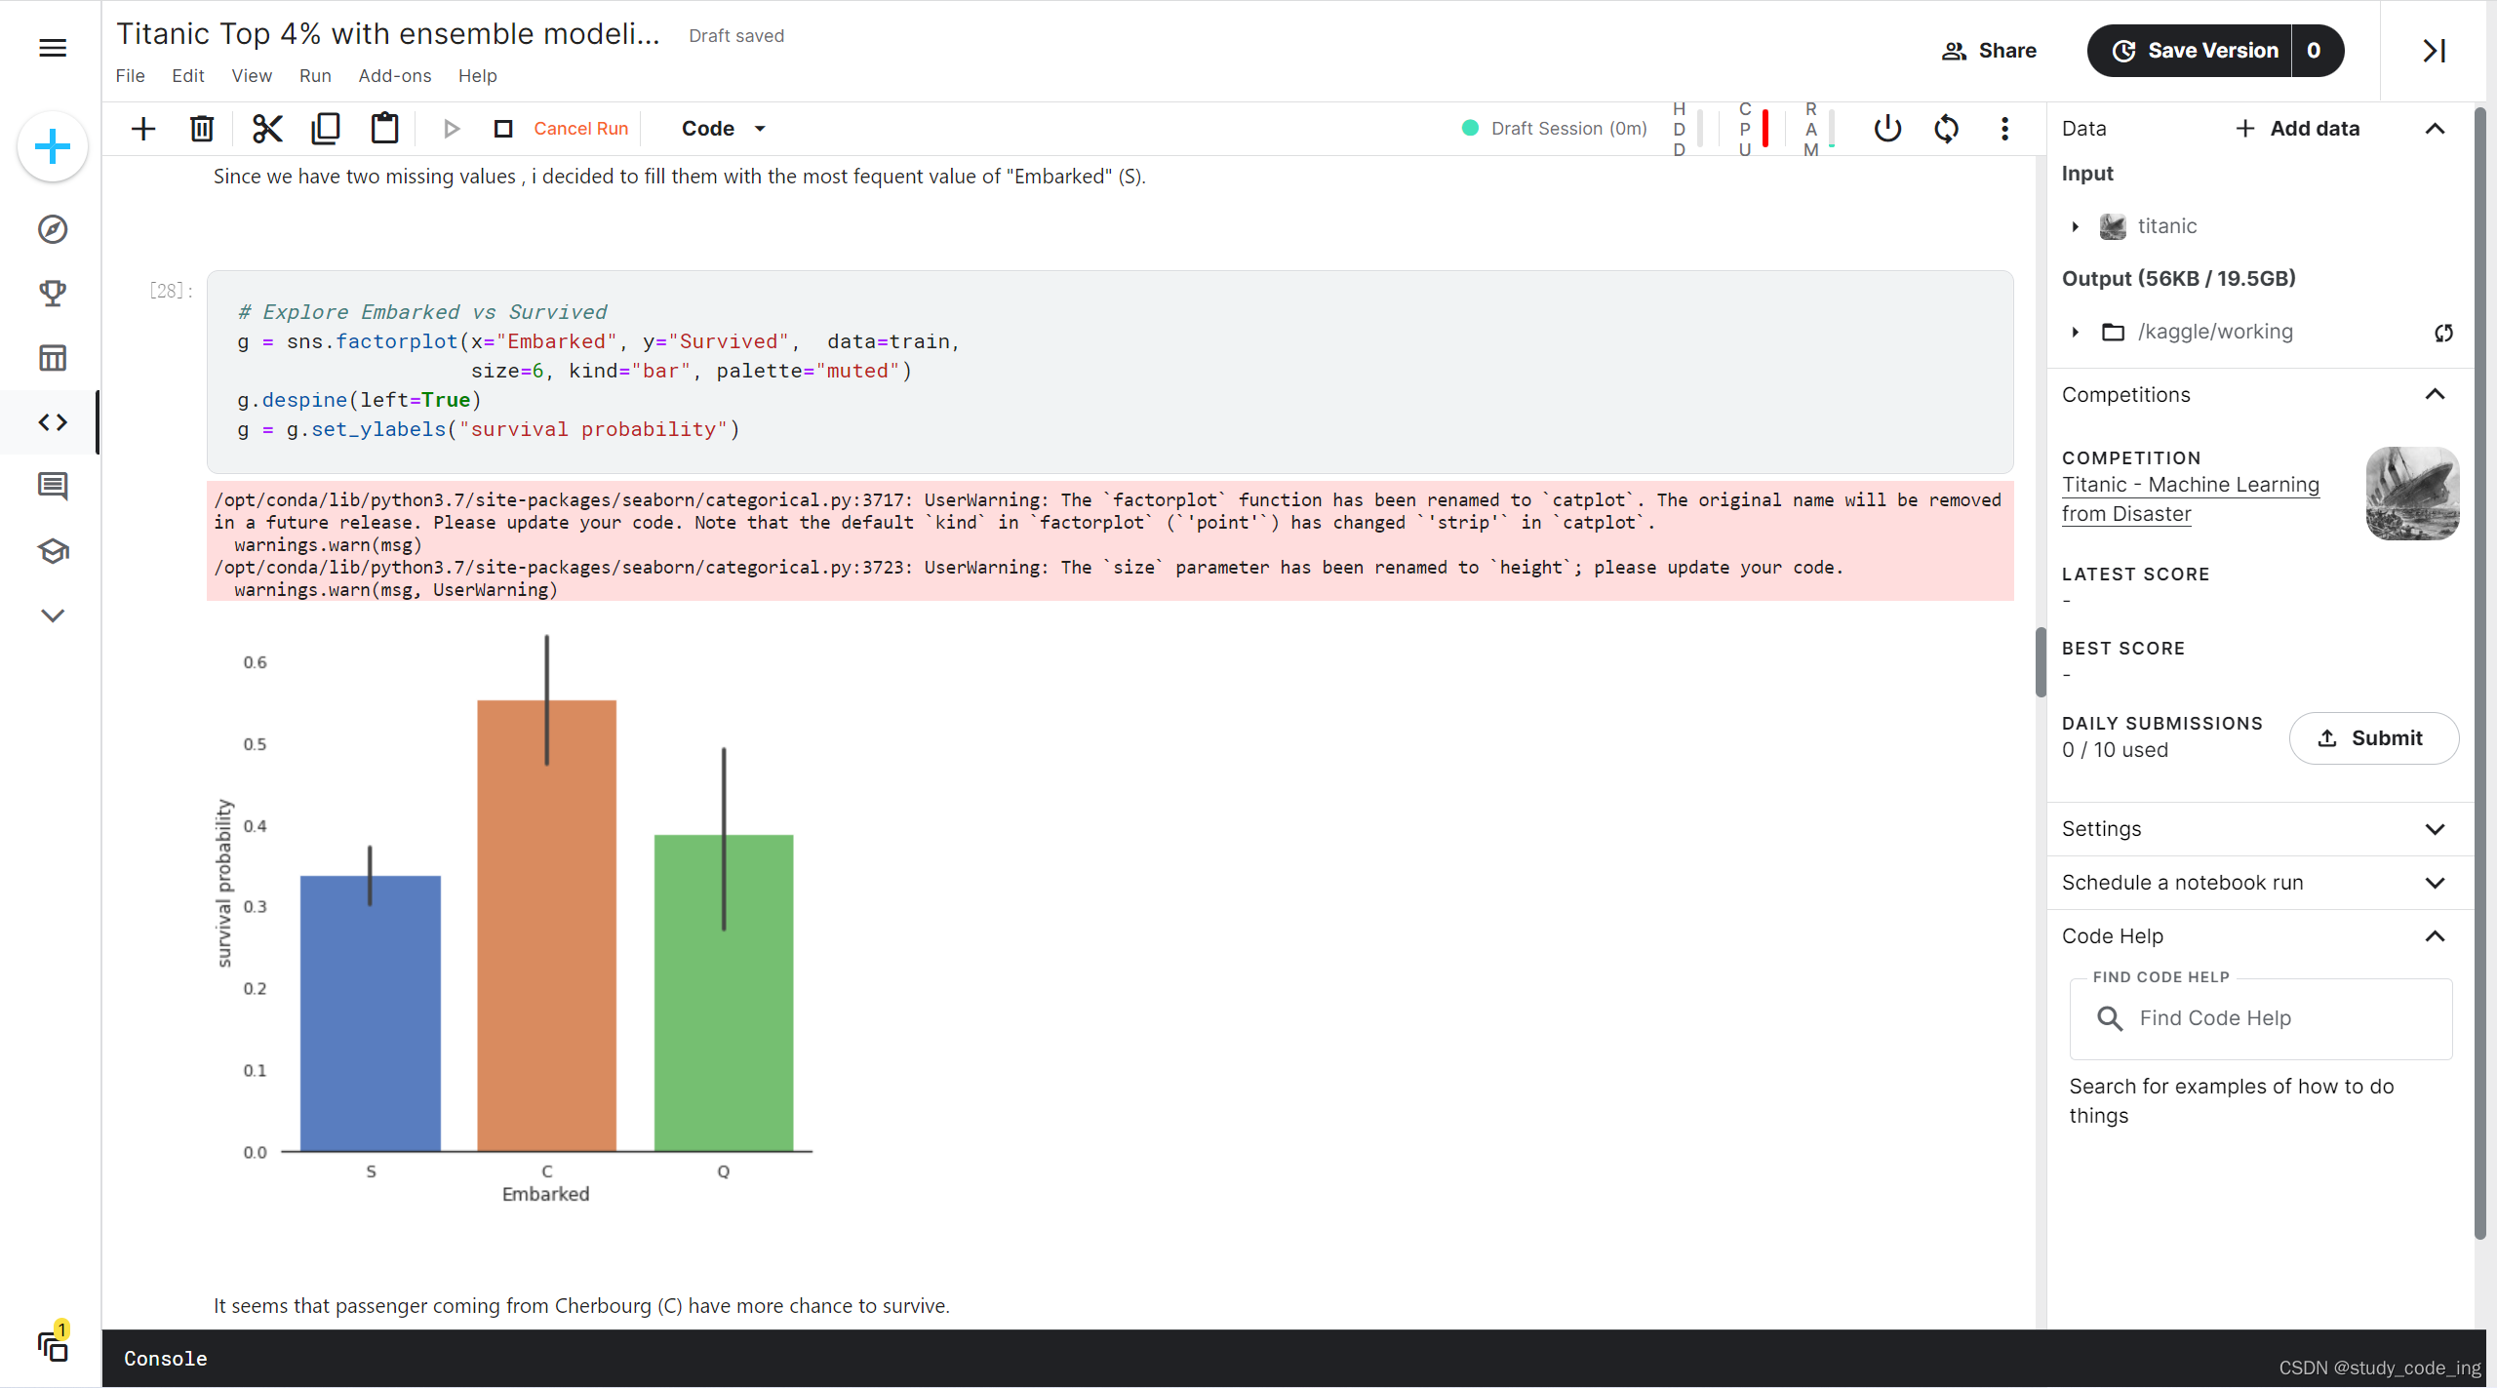Collapse the Data panel section
Image resolution: width=2497 pixels, height=1388 pixels.
2435,129
